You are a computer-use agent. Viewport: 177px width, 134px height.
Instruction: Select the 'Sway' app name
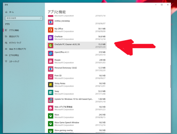coord(57,91)
